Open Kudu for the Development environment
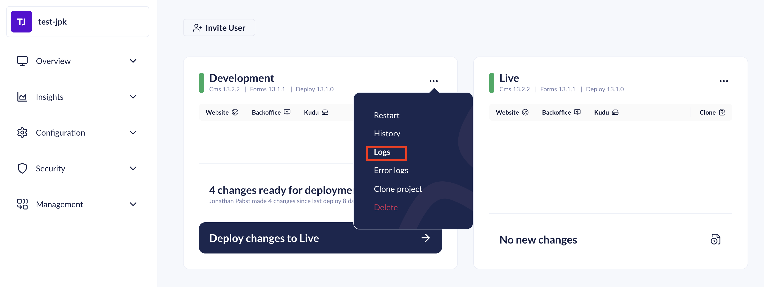764x287 pixels. (316, 113)
